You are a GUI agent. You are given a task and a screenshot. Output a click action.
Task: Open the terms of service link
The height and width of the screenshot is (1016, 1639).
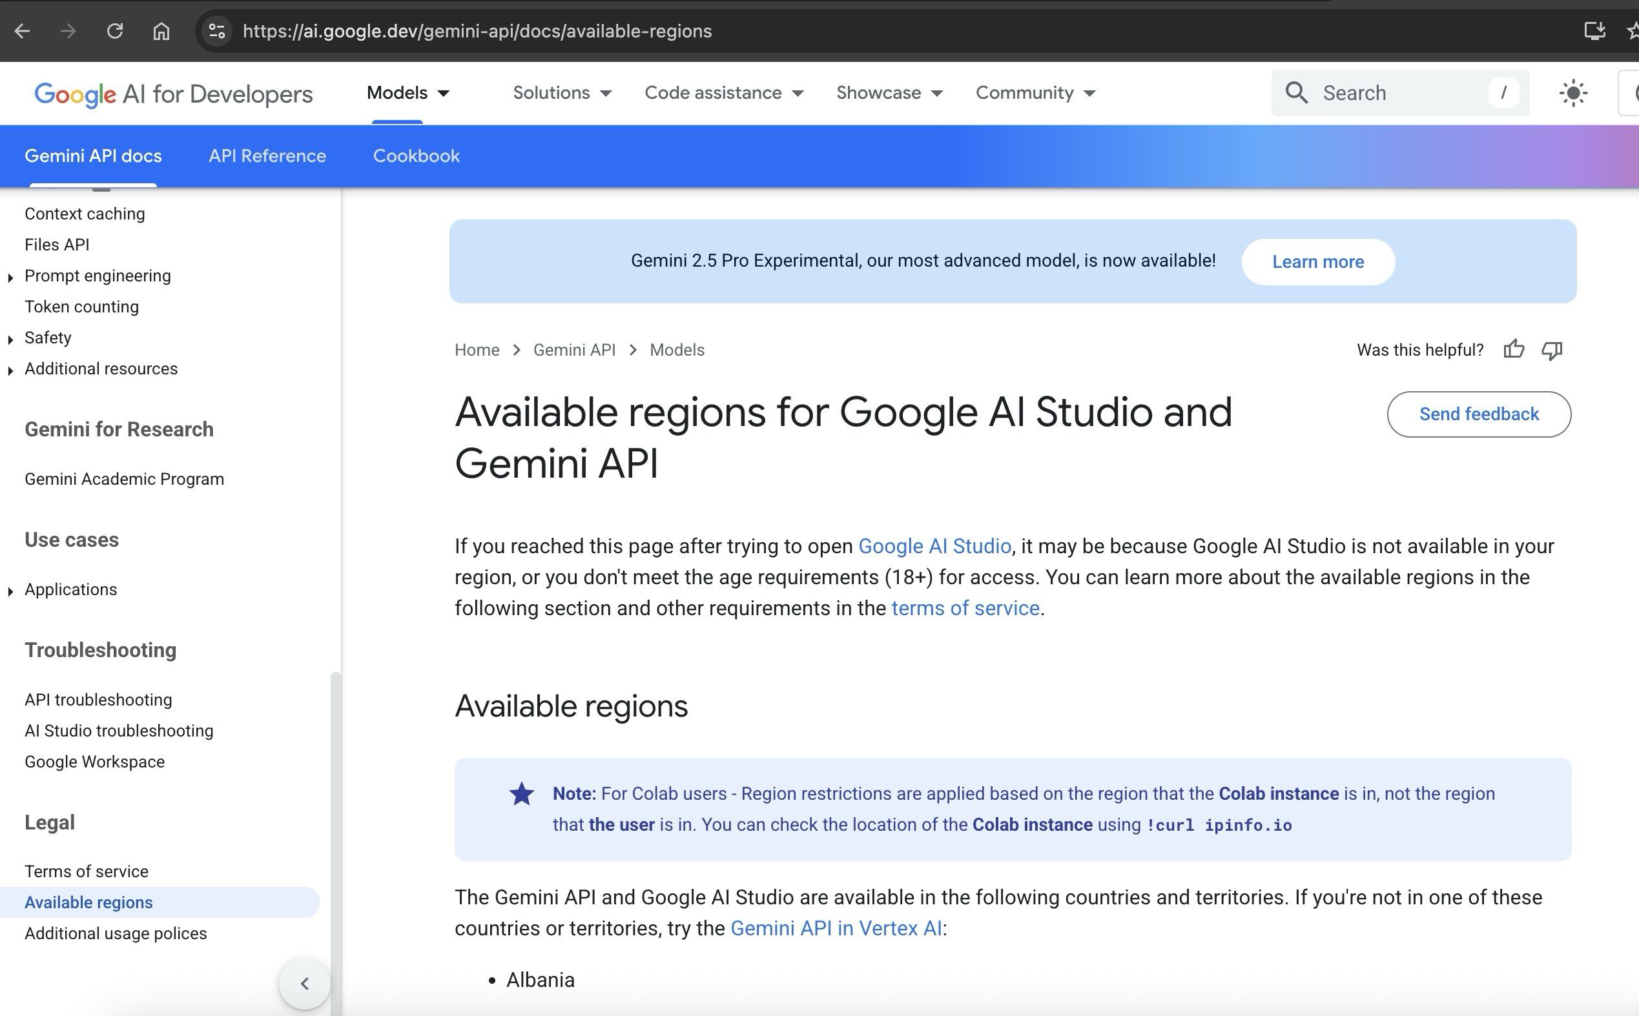(x=965, y=608)
